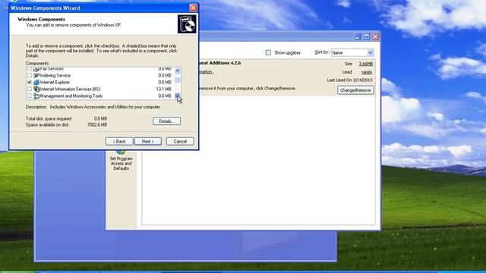Viewport: 486px width, 273px height.
Task: Click the Details button
Action: 166,121
